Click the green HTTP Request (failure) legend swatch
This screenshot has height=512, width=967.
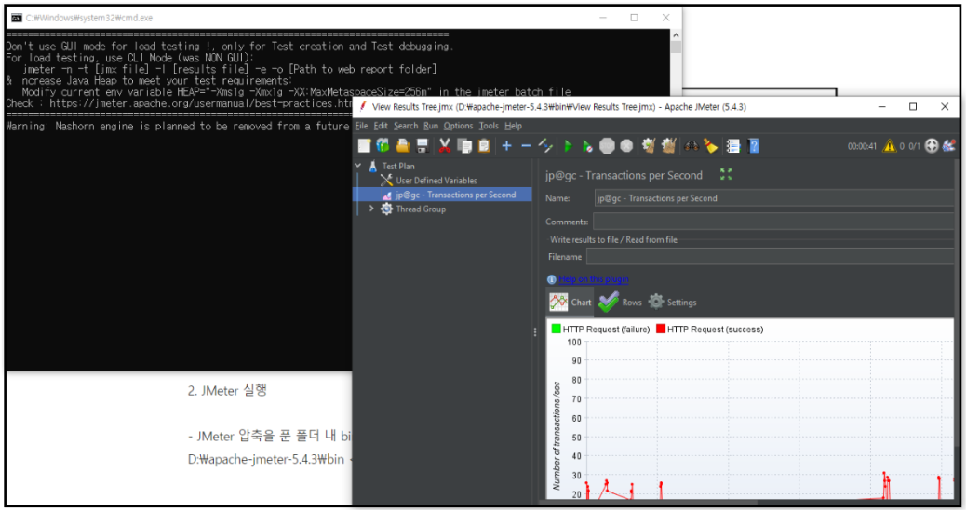click(x=556, y=329)
